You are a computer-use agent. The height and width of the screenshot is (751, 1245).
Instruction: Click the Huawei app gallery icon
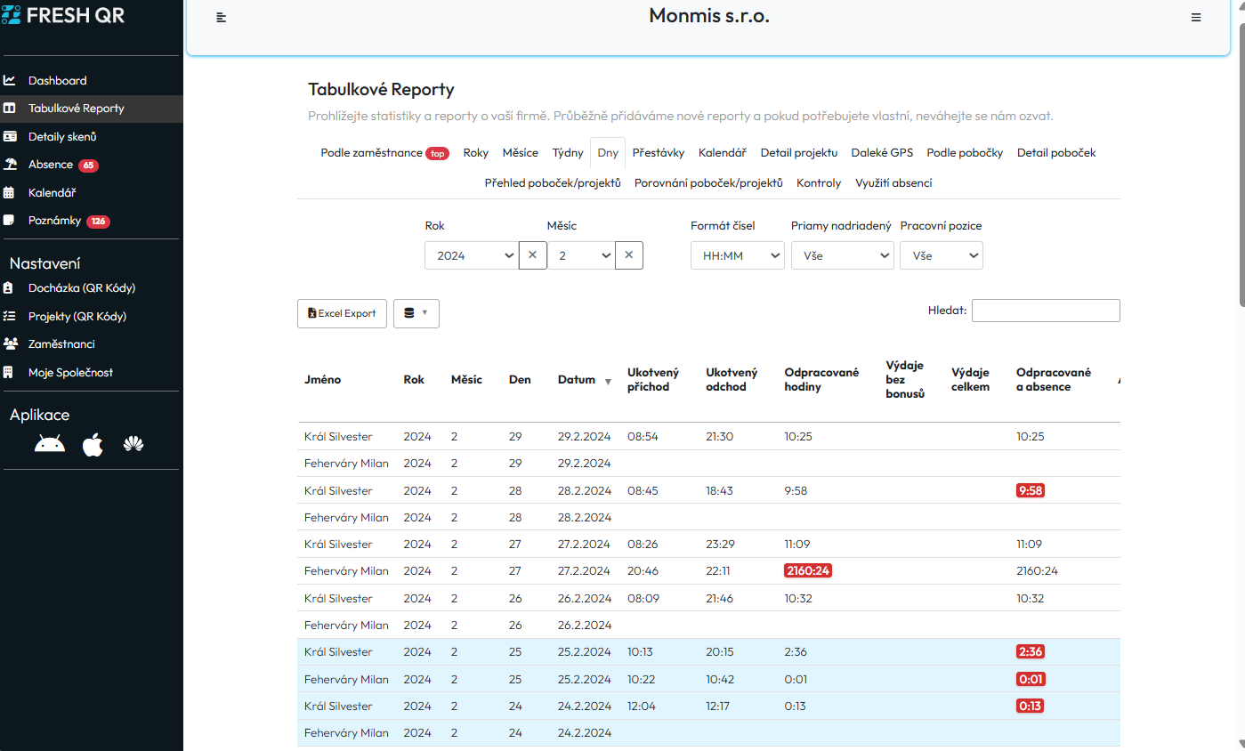pos(133,445)
